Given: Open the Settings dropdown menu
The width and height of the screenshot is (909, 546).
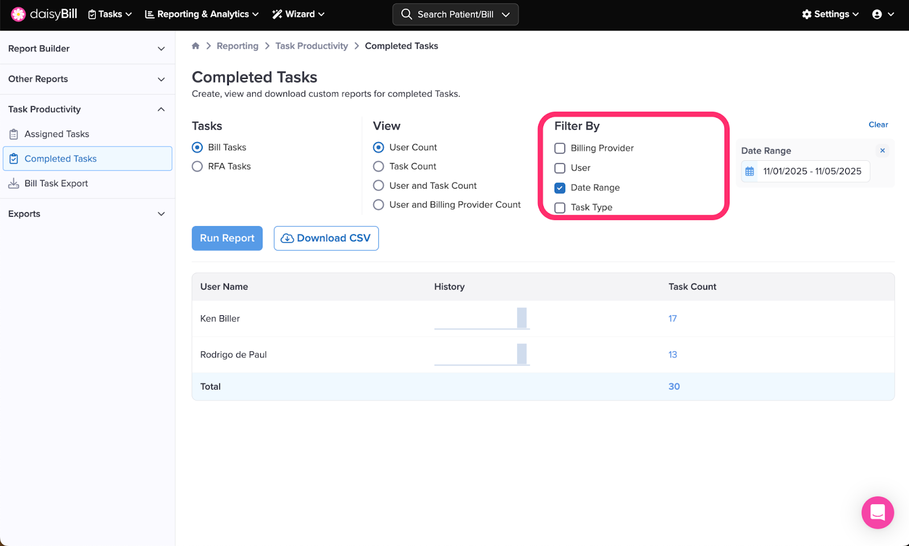Looking at the screenshot, I should 830,14.
